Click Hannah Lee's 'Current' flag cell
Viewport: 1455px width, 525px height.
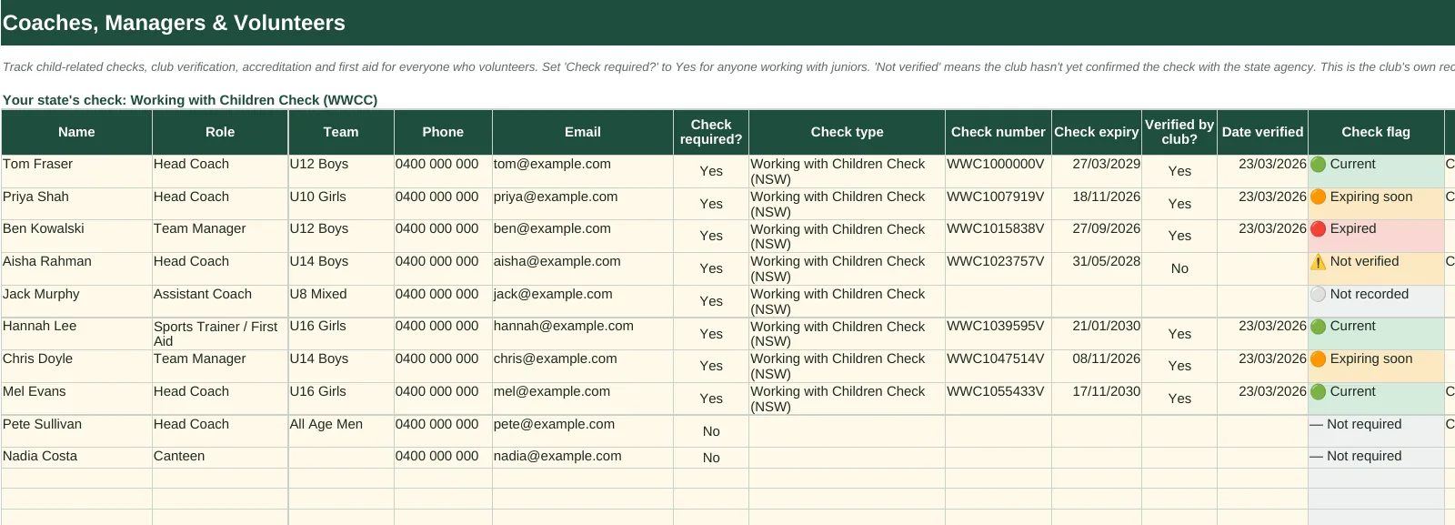coord(1376,334)
